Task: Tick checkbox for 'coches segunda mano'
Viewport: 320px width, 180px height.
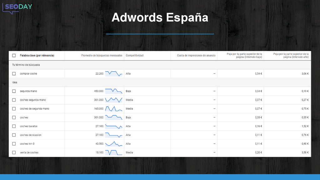Action: [14, 100]
